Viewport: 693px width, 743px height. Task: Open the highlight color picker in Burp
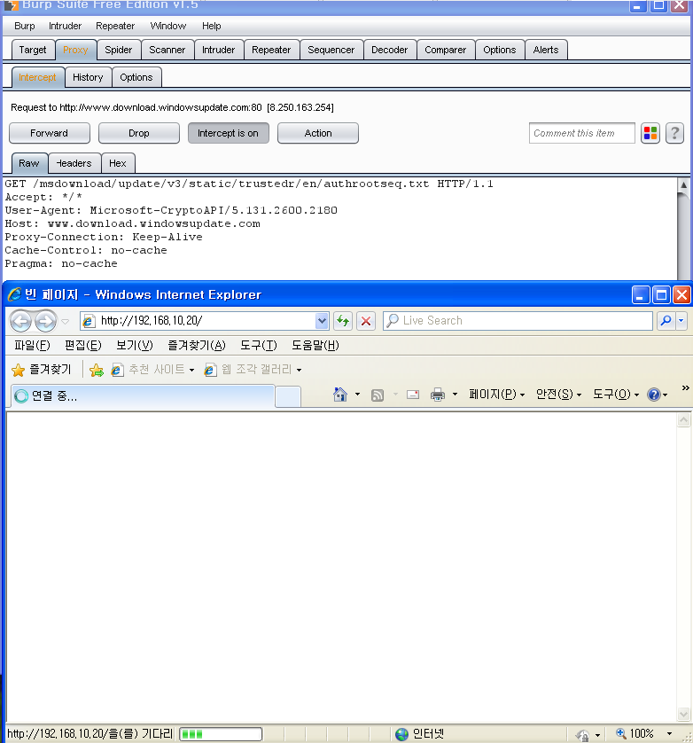(650, 133)
